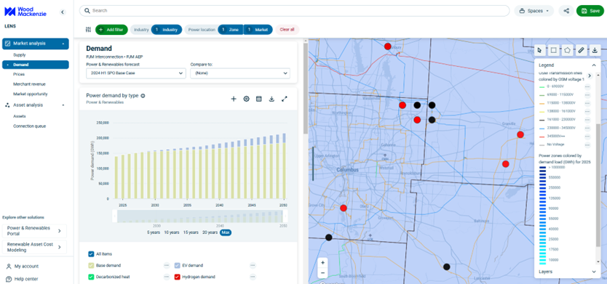
Task: Open chart settings gear icon
Action: pyautogui.click(x=246, y=99)
